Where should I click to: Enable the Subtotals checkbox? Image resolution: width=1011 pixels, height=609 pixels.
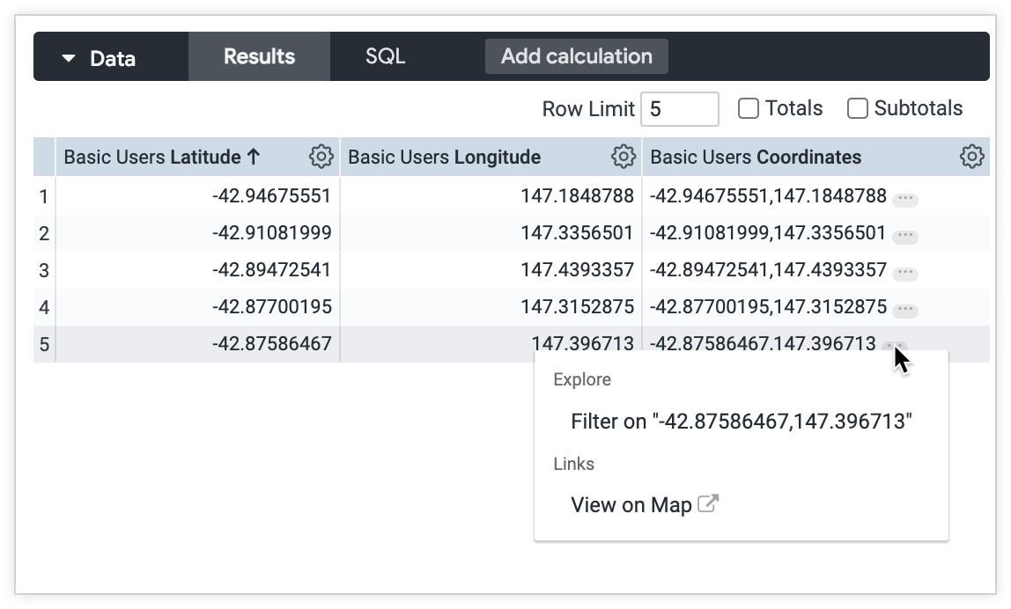(x=857, y=108)
